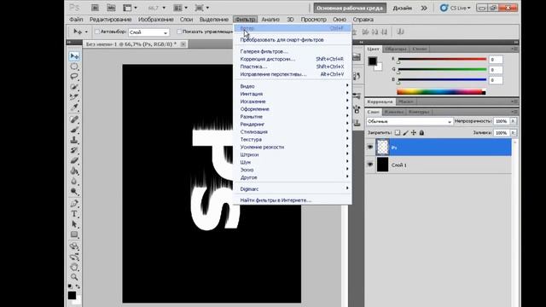
Task: Open the Файл menu
Action: coord(76,20)
